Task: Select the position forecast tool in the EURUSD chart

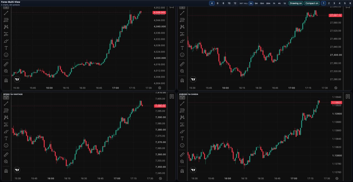Action: pos(182,125)
